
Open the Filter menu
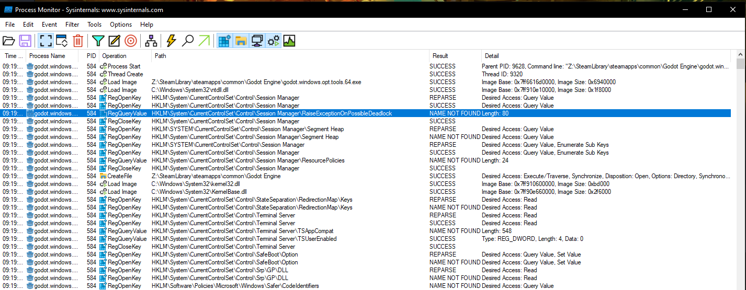coord(72,25)
